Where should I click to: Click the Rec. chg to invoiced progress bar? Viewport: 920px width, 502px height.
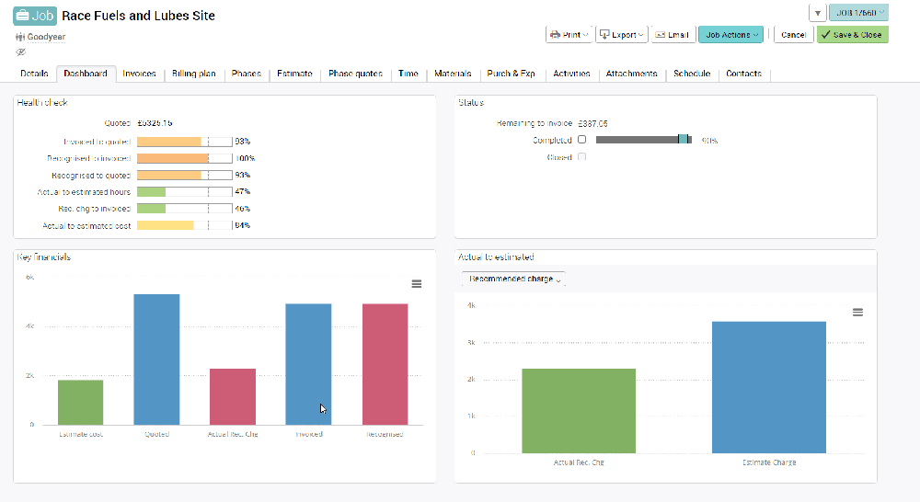[x=185, y=209]
